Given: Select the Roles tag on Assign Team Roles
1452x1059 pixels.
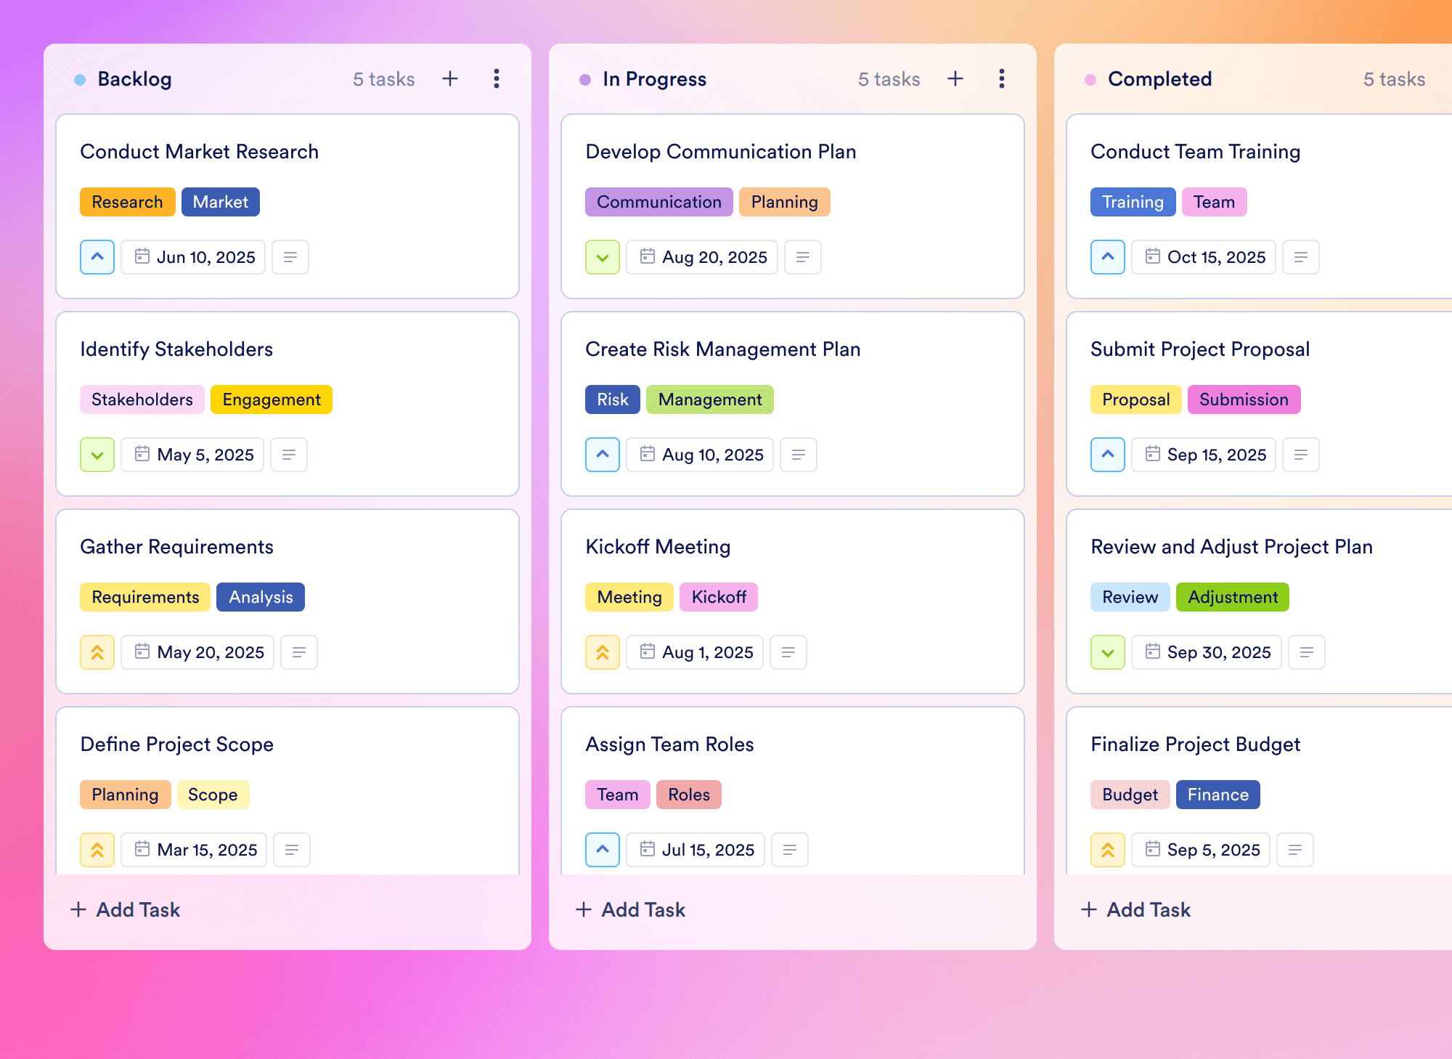Looking at the screenshot, I should point(689,795).
